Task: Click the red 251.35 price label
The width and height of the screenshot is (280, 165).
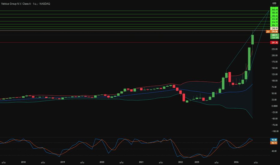Action: [275, 43]
